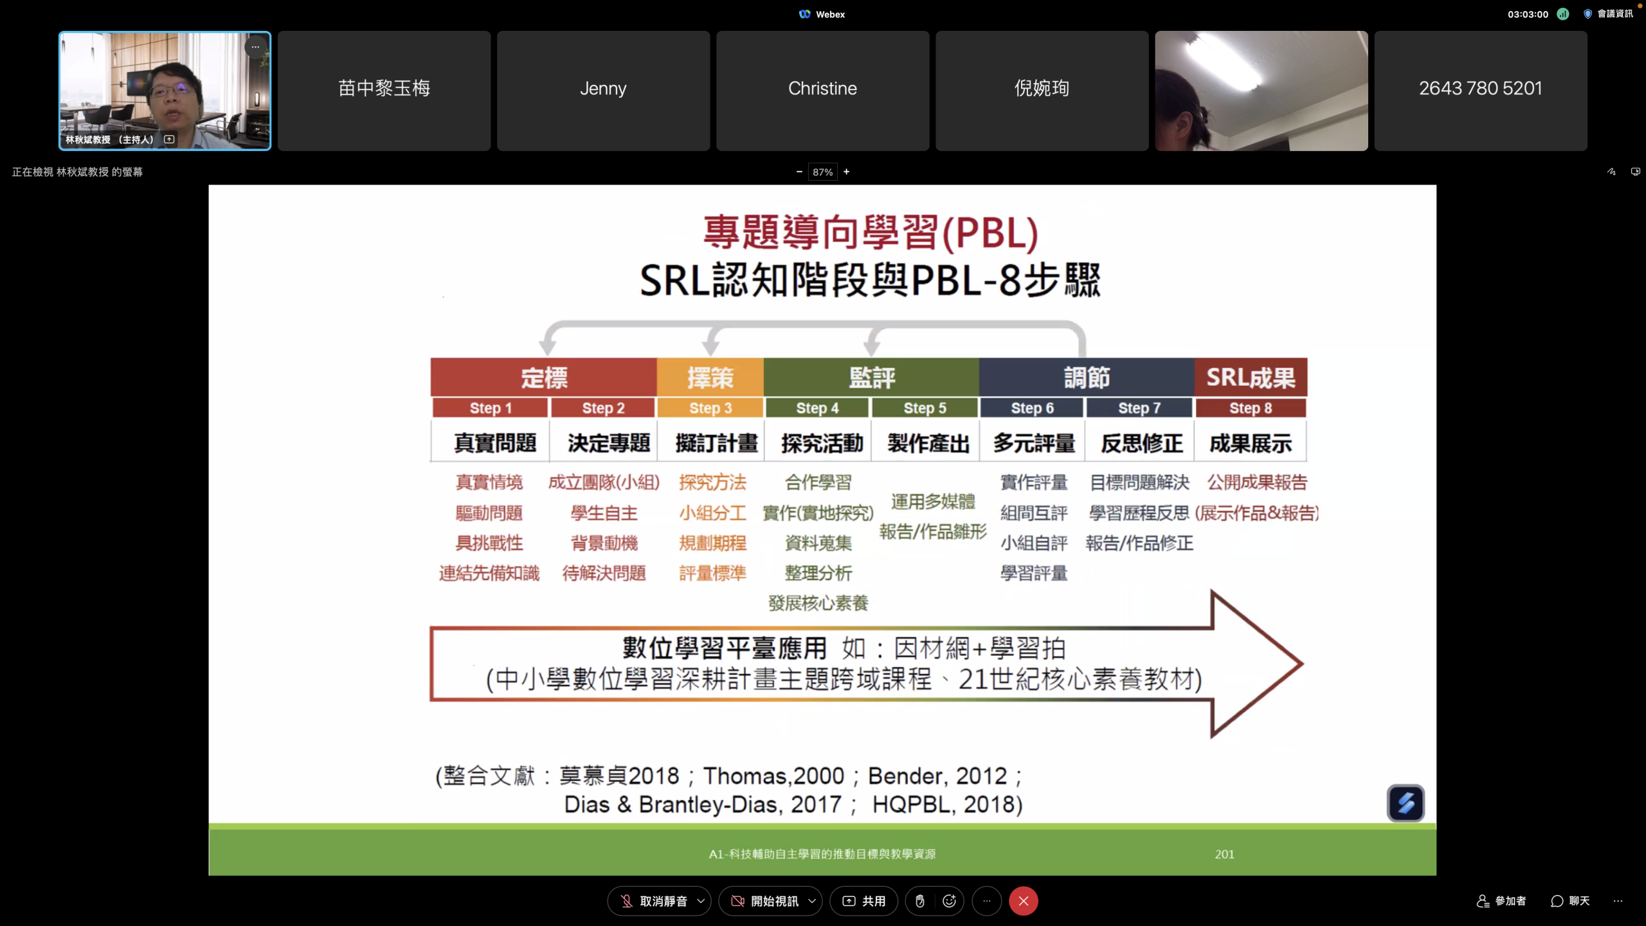This screenshot has height=926, width=1646.
Task: Expand audio options arrow next to 取消靜音
Action: point(701,901)
